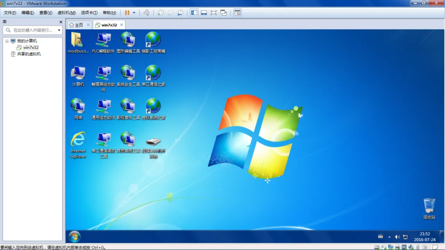Take a snapshot of the virtual machine

[x=160, y=13]
